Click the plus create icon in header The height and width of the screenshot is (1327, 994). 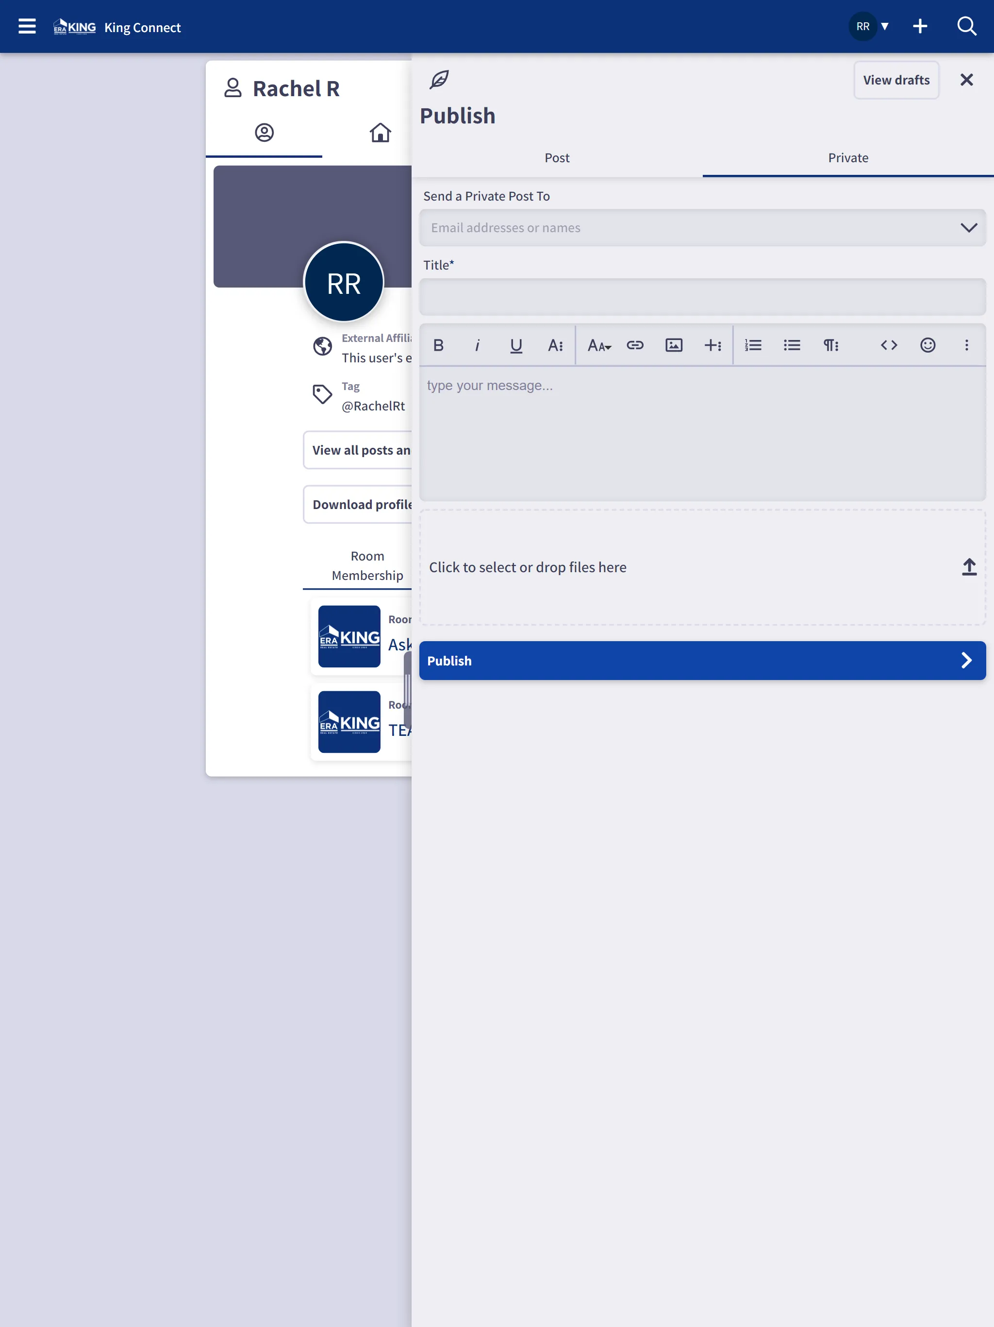coord(920,26)
